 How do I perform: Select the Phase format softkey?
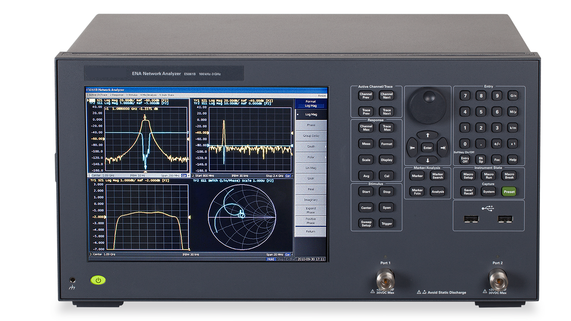click(x=311, y=125)
